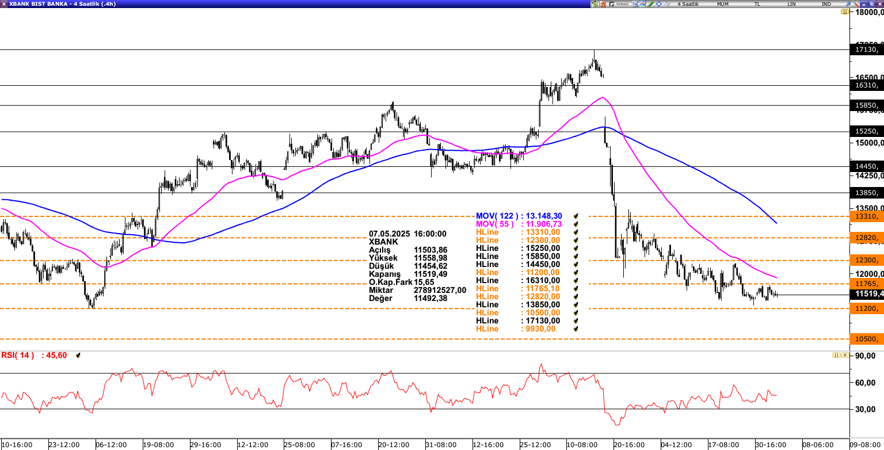Click the small yellow badge in price panel
The width and height of the screenshot is (884, 450).
pos(844,12)
